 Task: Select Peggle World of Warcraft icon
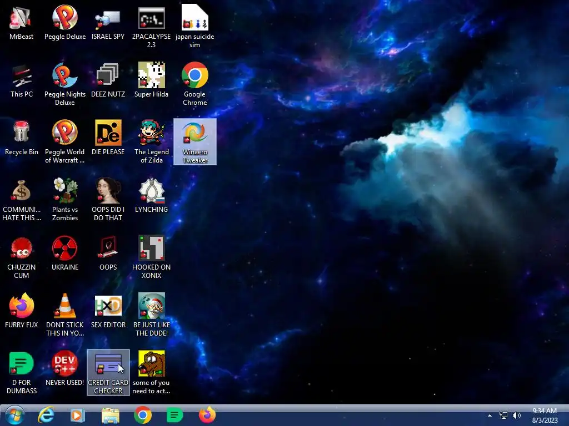[65, 141]
